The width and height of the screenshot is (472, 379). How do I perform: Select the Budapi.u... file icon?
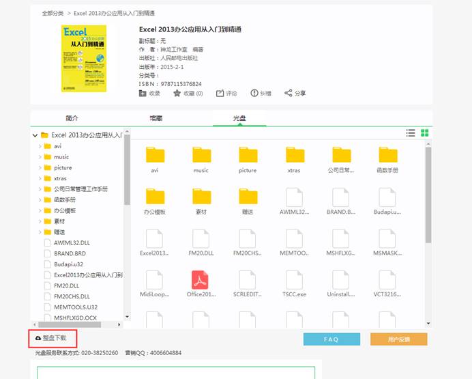click(x=387, y=197)
